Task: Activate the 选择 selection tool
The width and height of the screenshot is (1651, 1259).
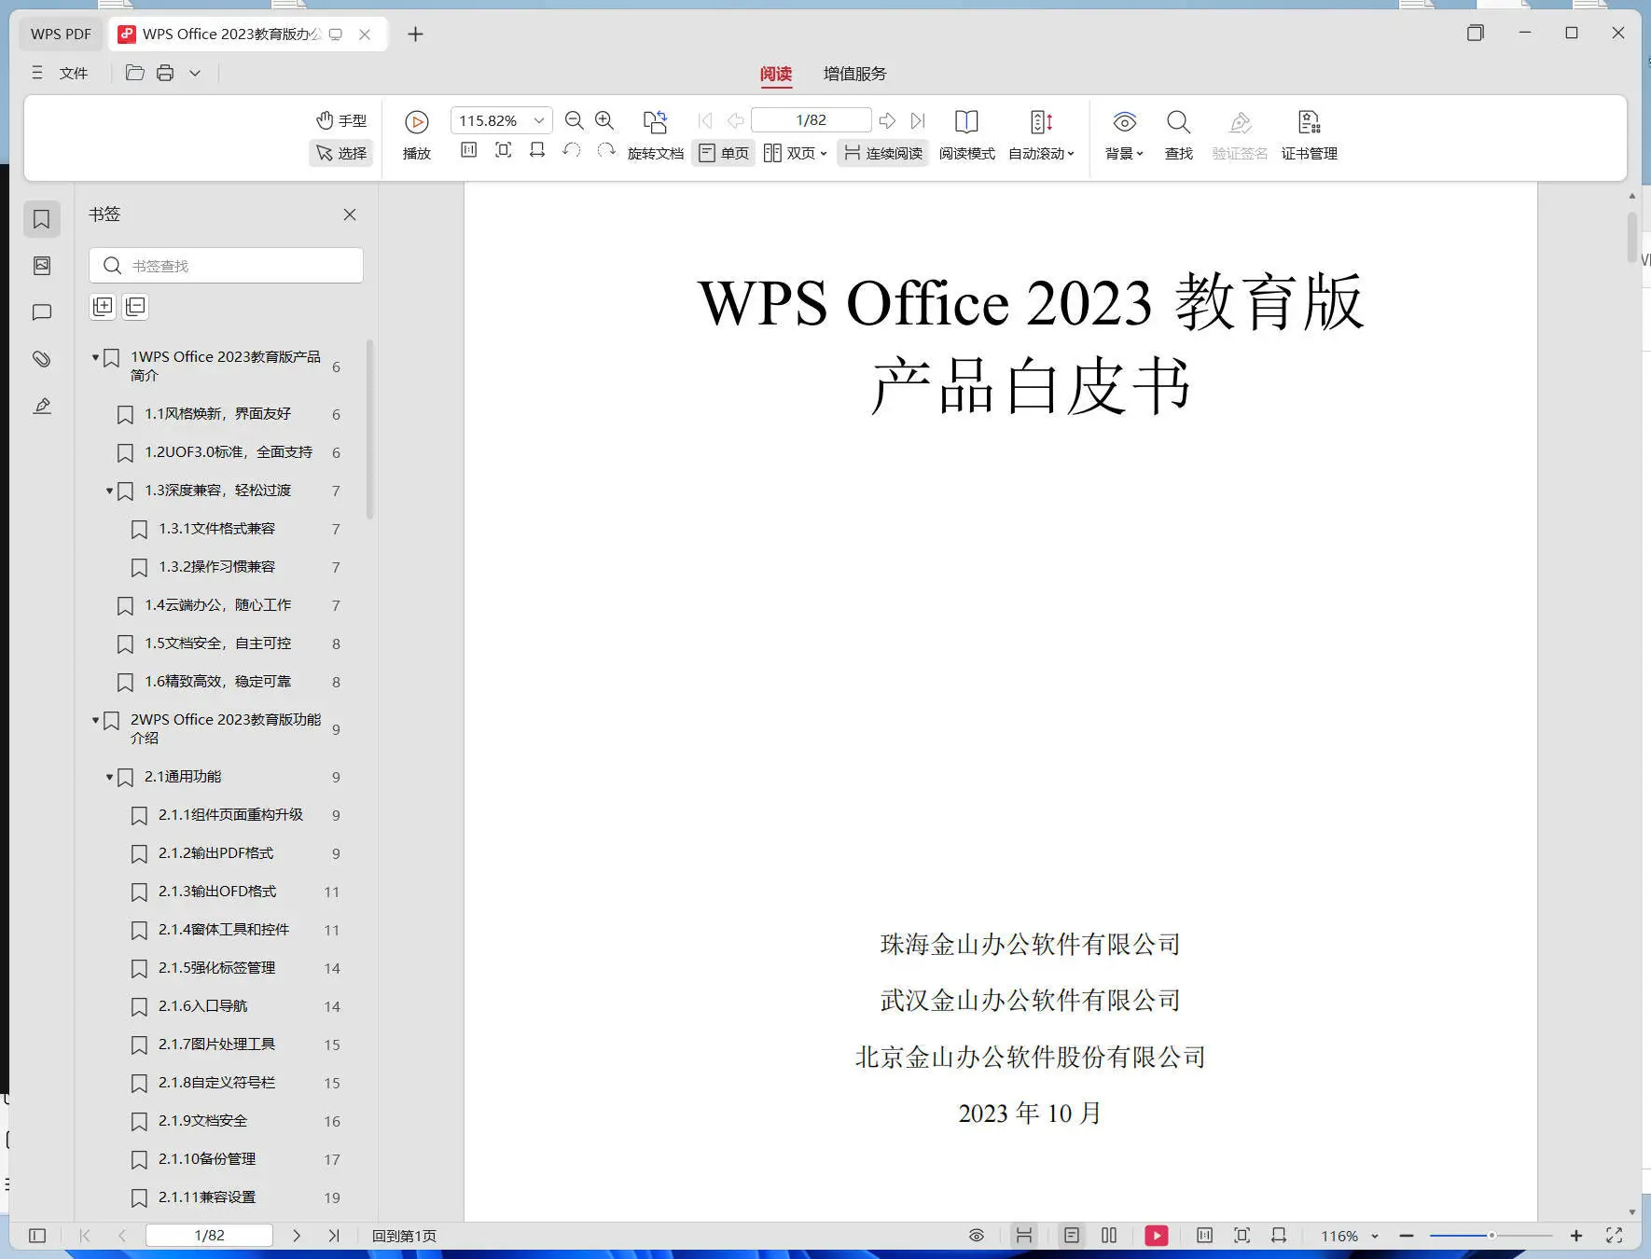Action: 340,153
